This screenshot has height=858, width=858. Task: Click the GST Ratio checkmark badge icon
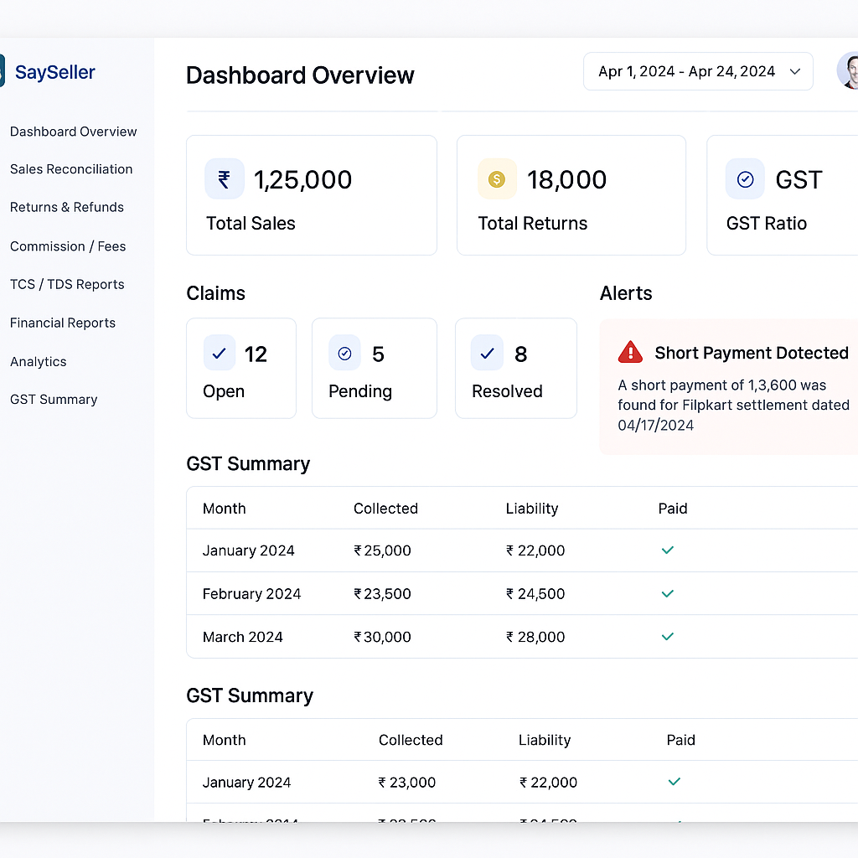click(x=745, y=179)
